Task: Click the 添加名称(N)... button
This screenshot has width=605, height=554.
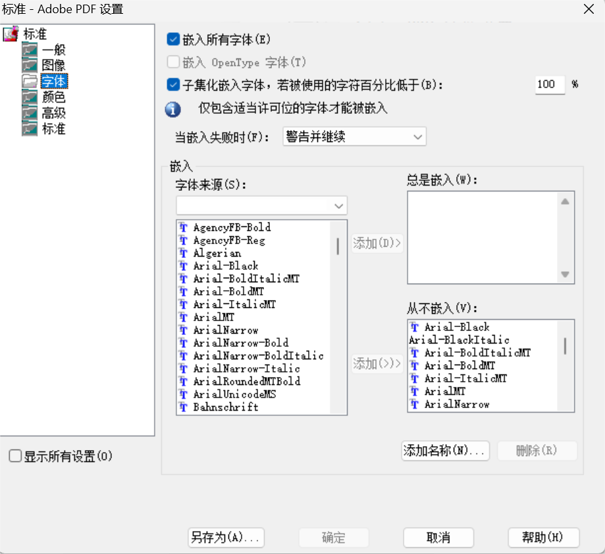Action: [x=445, y=451]
